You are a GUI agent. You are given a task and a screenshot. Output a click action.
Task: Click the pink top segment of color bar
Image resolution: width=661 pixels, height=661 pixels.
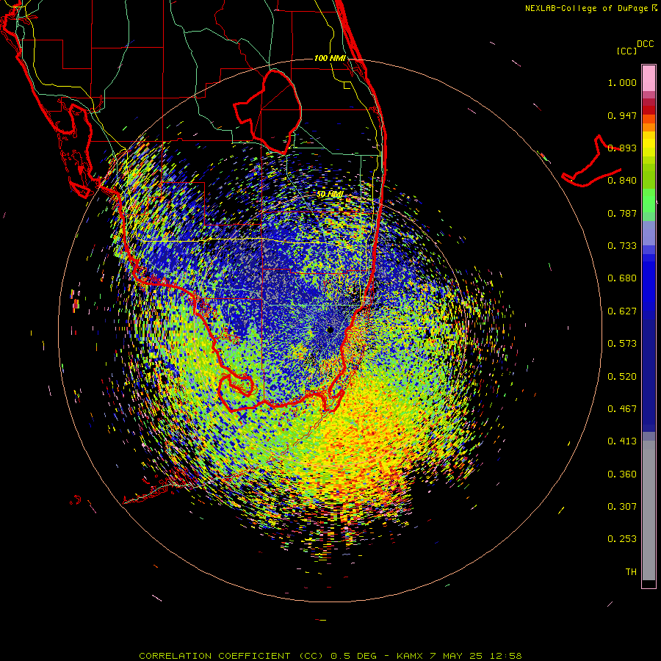[649, 79]
